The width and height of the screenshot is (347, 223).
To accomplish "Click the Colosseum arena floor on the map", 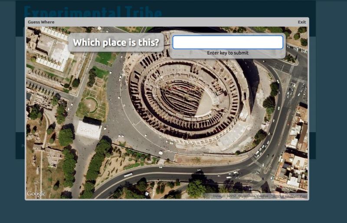I will pos(204,104).
